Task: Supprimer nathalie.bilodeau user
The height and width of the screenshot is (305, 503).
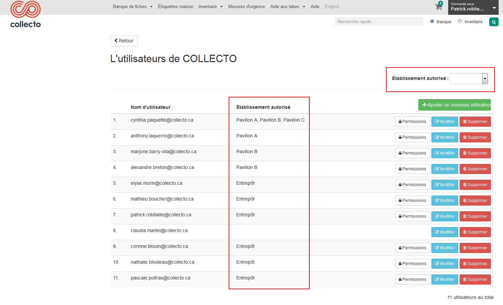Action: [475, 264]
